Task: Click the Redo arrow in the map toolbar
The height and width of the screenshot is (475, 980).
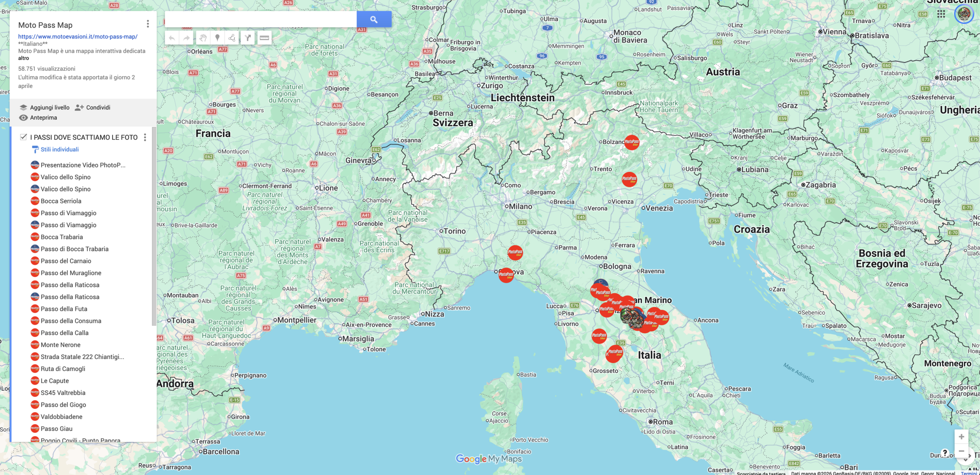Action: pyautogui.click(x=186, y=38)
